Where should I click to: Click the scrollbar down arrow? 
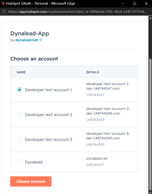coord(150,192)
